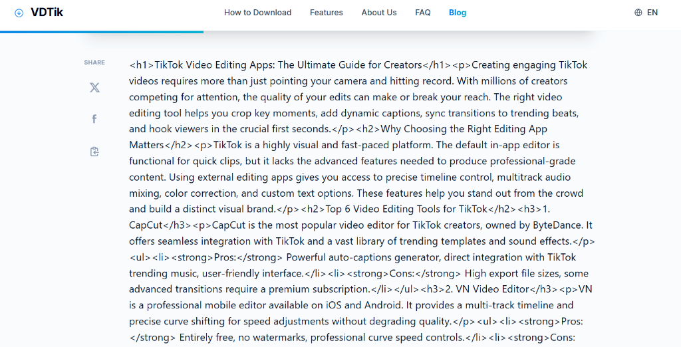Copy the article link with the clipboard icon
Image resolution: width=681 pixels, height=347 pixels.
click(x=94, y=152)
